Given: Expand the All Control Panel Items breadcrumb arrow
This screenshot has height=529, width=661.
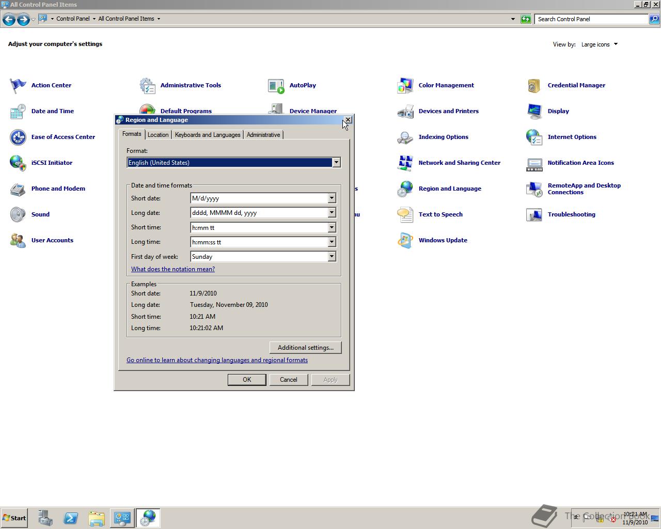Looking at the screenshot, I should tap(159, 19).
